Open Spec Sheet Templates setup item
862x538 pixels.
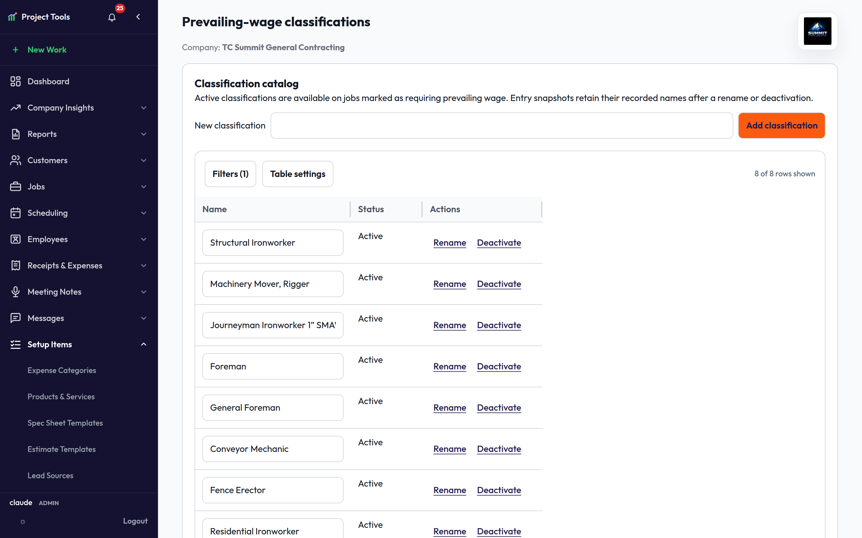(65, 423)
